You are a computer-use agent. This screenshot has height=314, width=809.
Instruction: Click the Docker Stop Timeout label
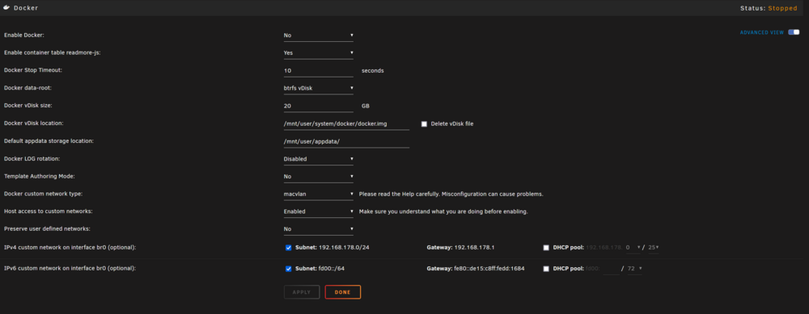click(33, 70)
